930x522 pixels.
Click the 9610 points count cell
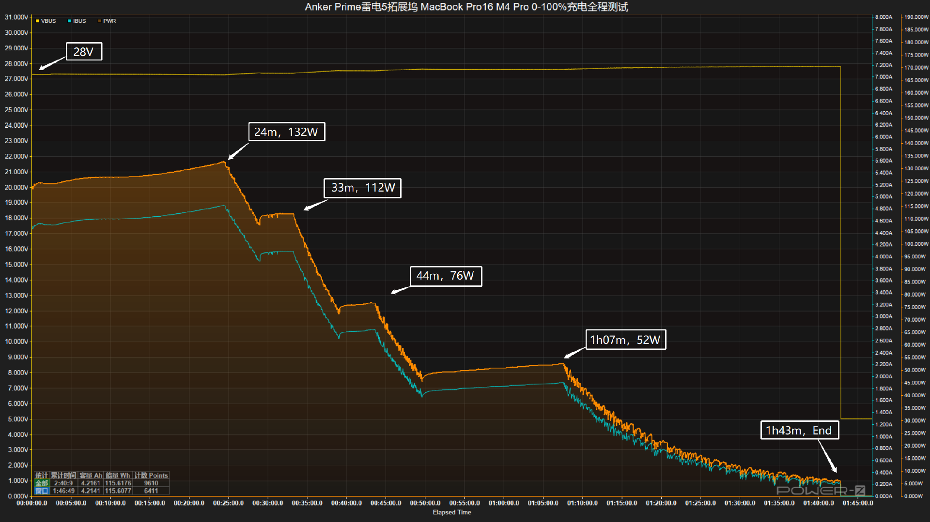[x=151, y=483]
